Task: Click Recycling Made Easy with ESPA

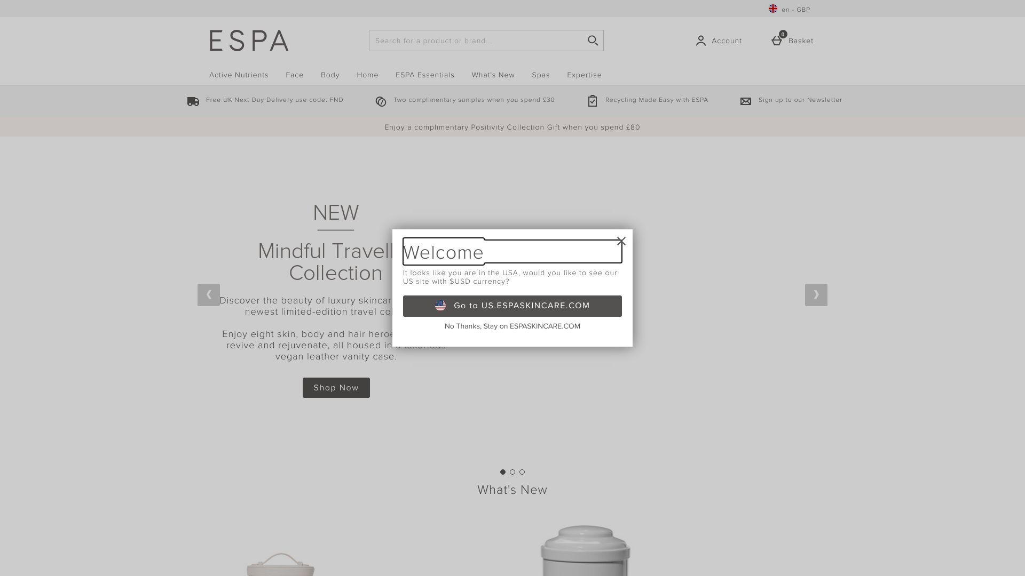Action: pos(657,100)
